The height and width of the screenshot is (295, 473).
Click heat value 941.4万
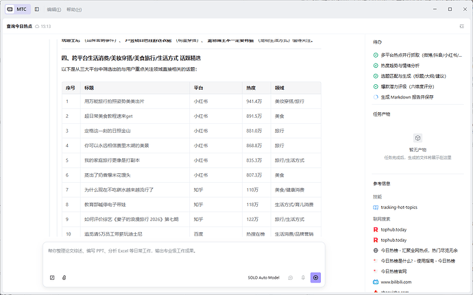pos(254,101)
